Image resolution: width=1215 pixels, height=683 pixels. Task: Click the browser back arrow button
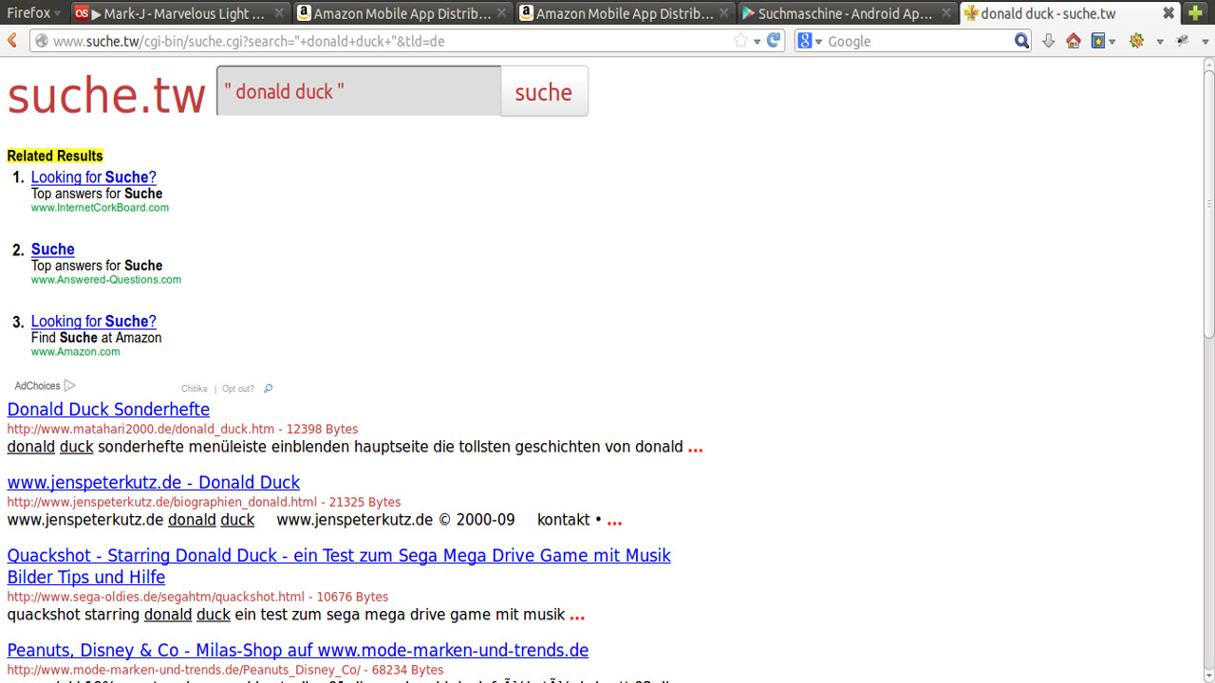tap(12, 41)
